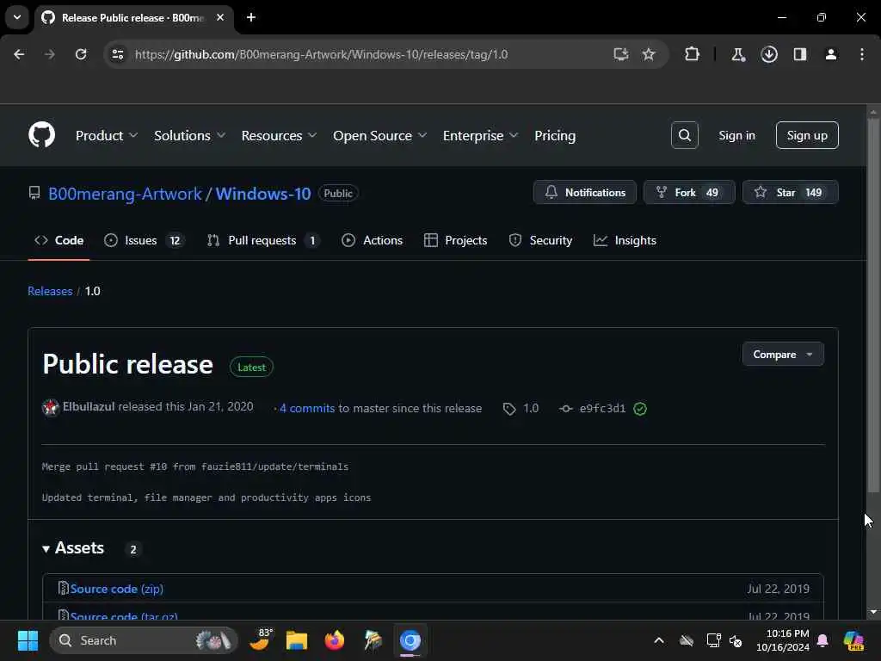Open the Windows Start menu

[28, 640]
